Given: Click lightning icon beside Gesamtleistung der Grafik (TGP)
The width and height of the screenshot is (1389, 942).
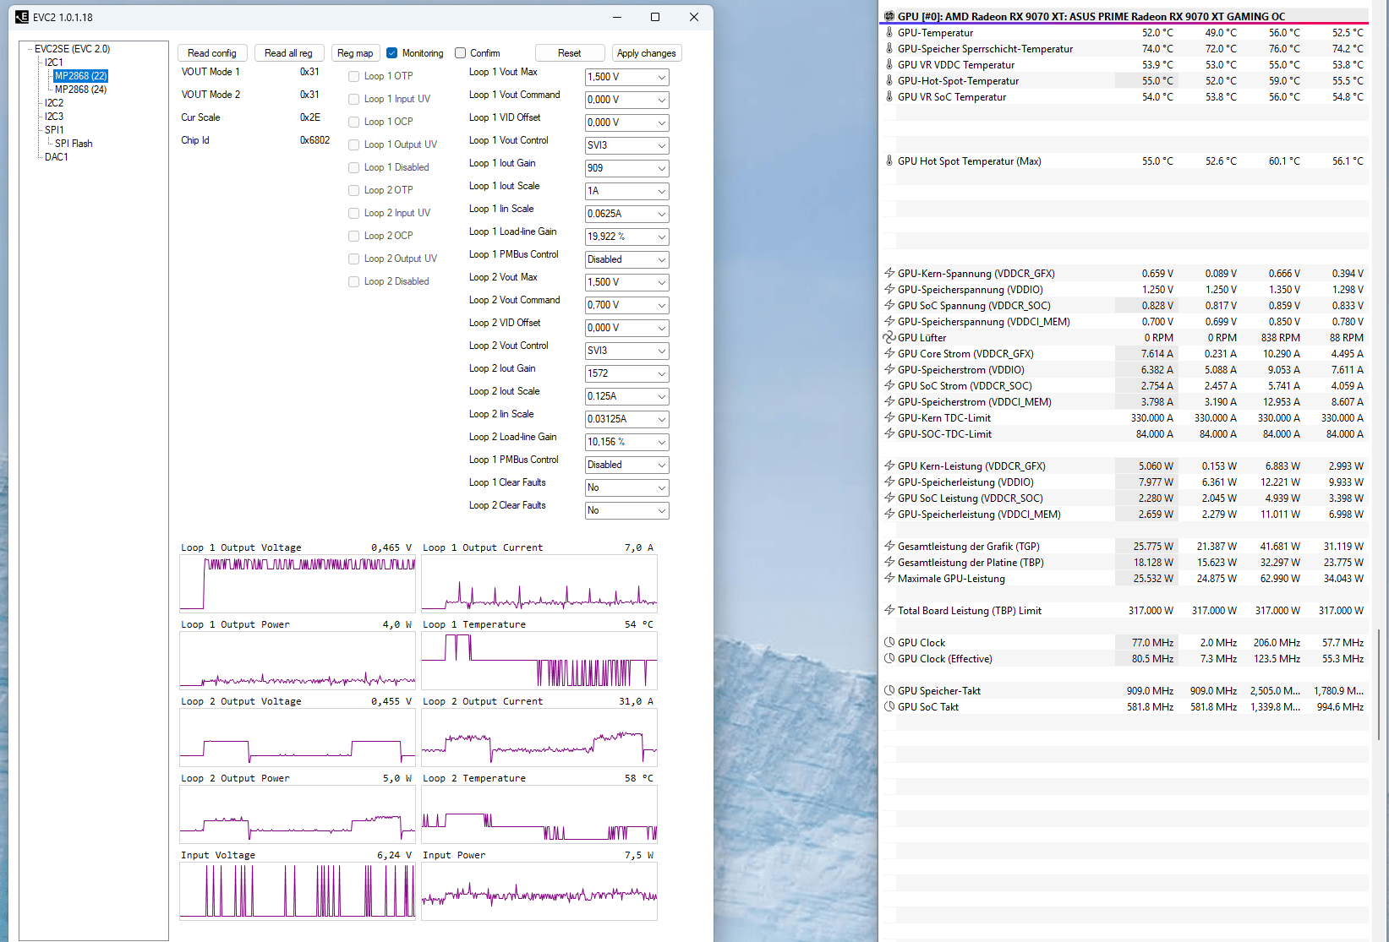Looking at the screenshot, I should [889, 546].
